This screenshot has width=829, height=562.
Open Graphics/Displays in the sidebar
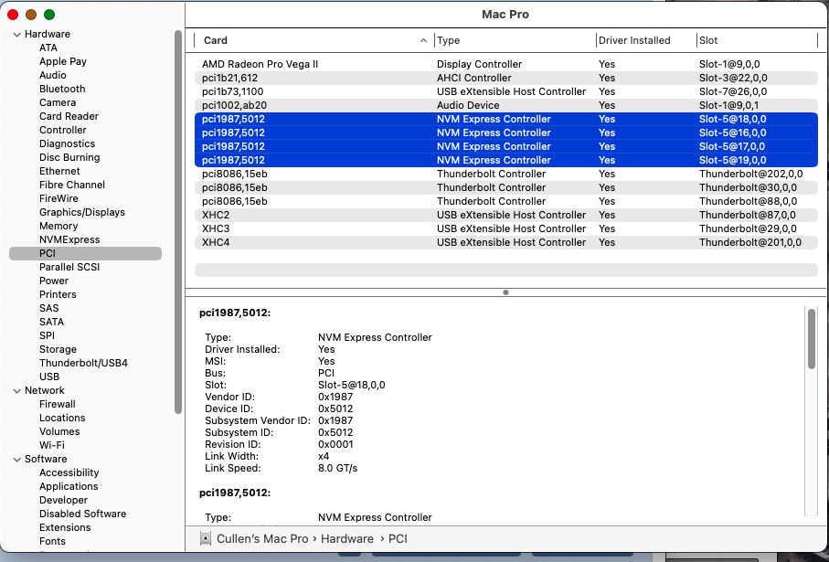pyautogui.click(x=82, y=213)
